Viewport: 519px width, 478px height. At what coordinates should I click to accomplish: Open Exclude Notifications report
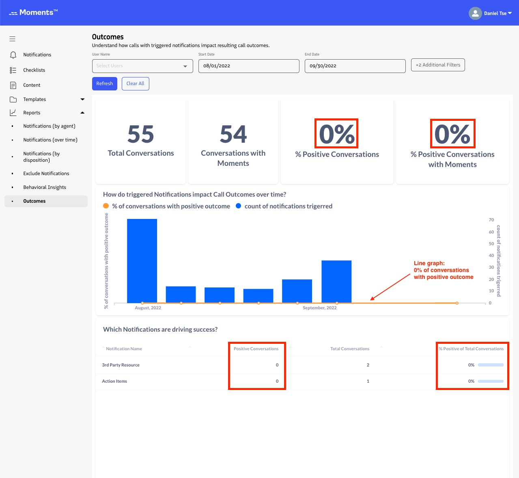(x=46, y=174)
